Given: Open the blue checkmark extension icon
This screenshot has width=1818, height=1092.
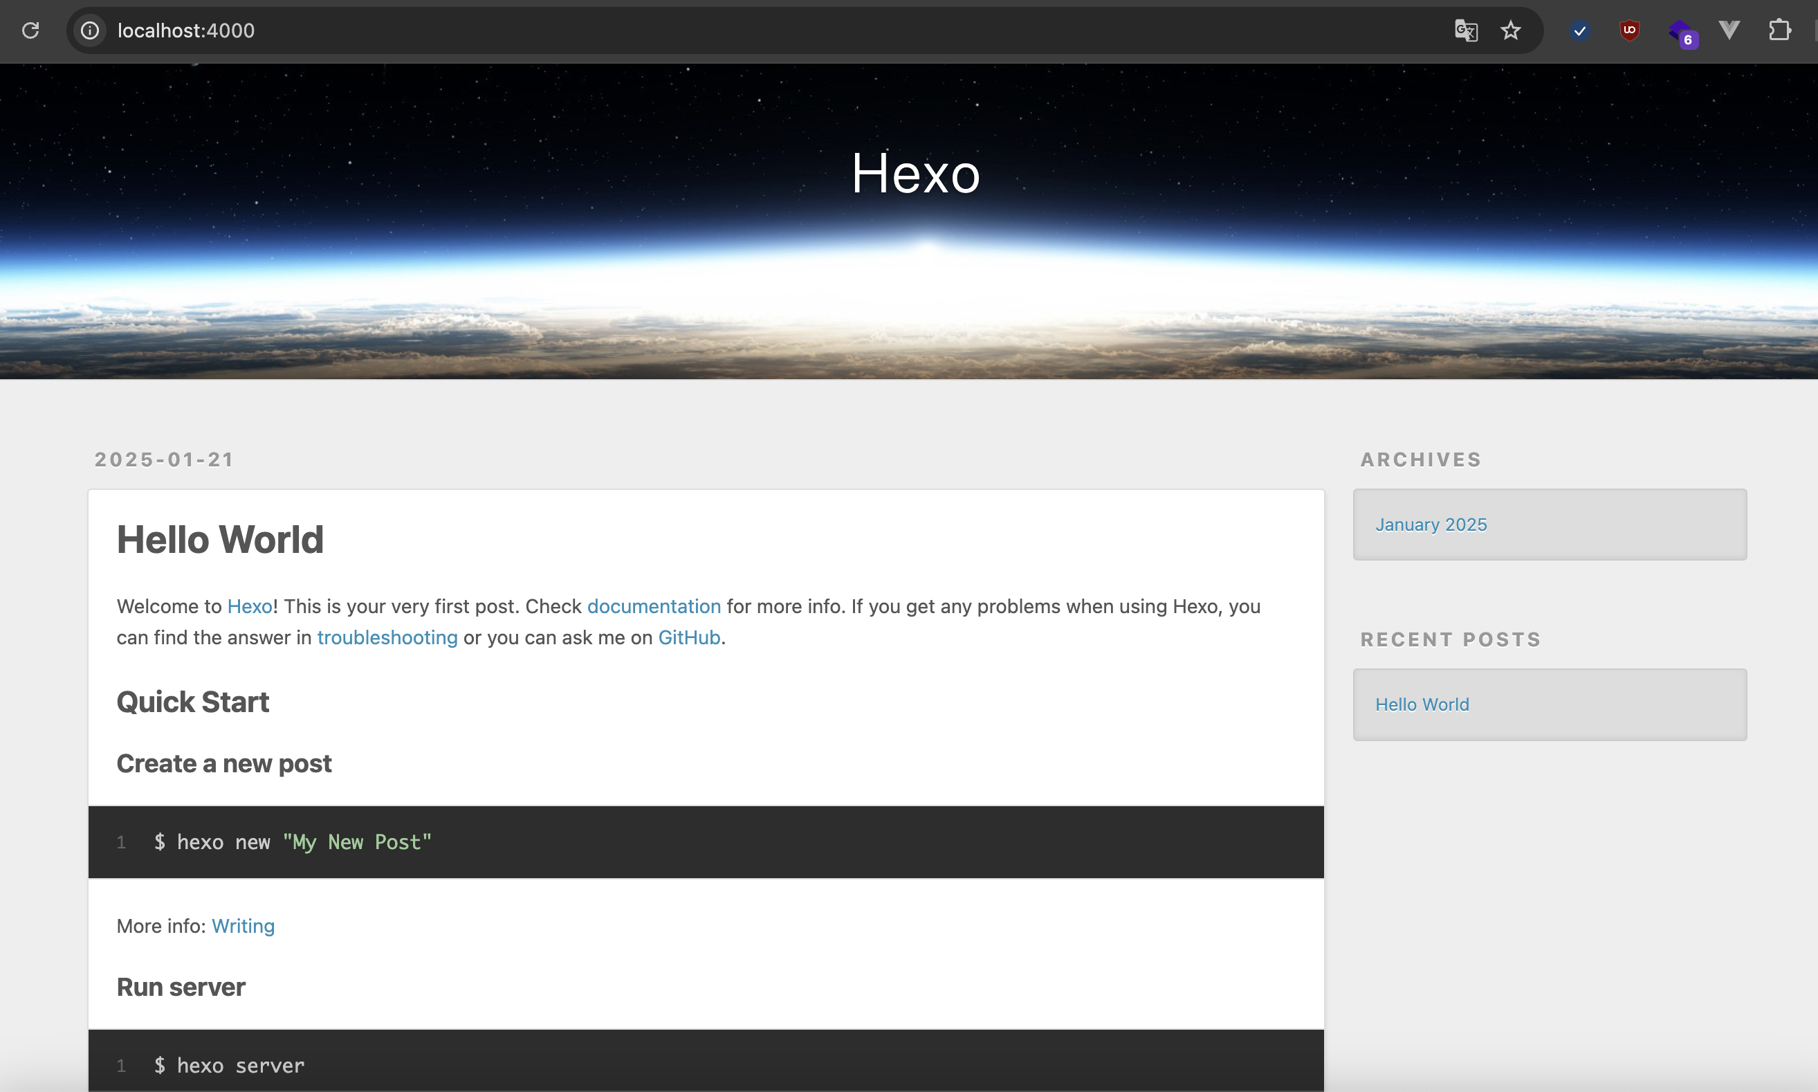Looking at the screenshot, I should click(x=1580, y=30).
